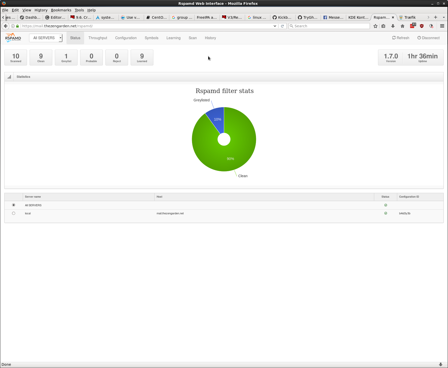The width and height of the screenshot is (448, 368).
Task: Open the All SERVERS dropdown
Action: tap(46, 38)
